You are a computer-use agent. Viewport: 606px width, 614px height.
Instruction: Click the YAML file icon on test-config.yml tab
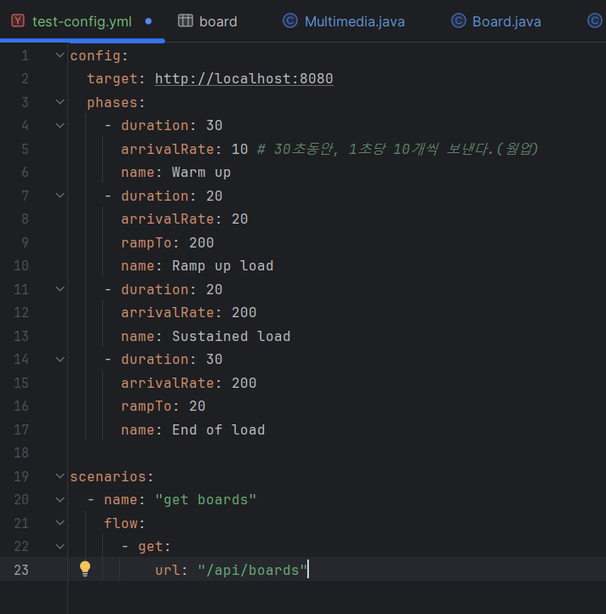(x=18, y=20)
